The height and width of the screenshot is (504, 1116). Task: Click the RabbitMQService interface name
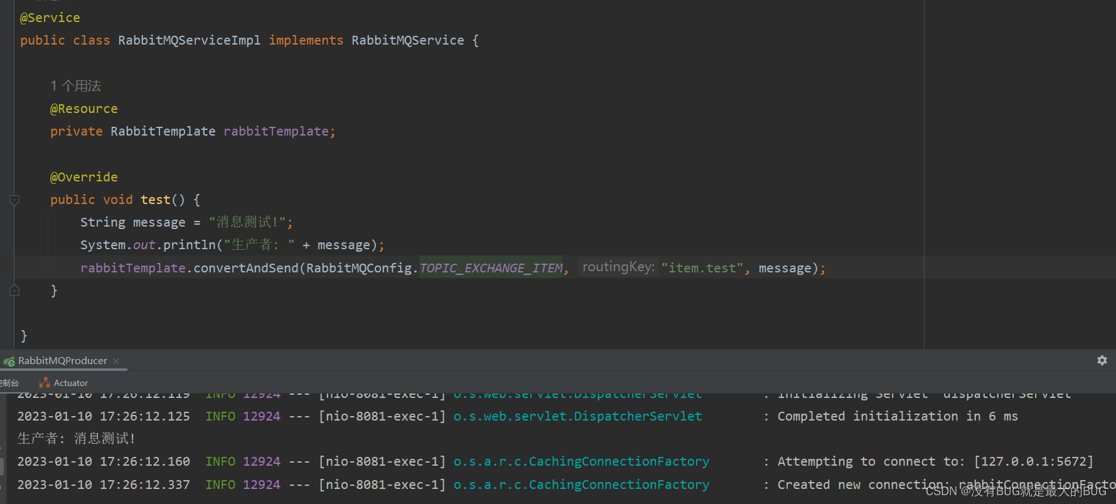point(407,40)
